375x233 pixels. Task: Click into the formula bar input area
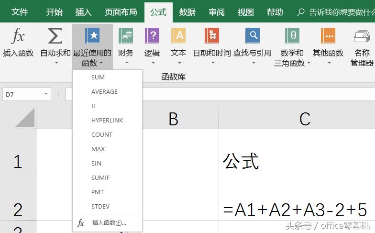[x=258, y=94]
